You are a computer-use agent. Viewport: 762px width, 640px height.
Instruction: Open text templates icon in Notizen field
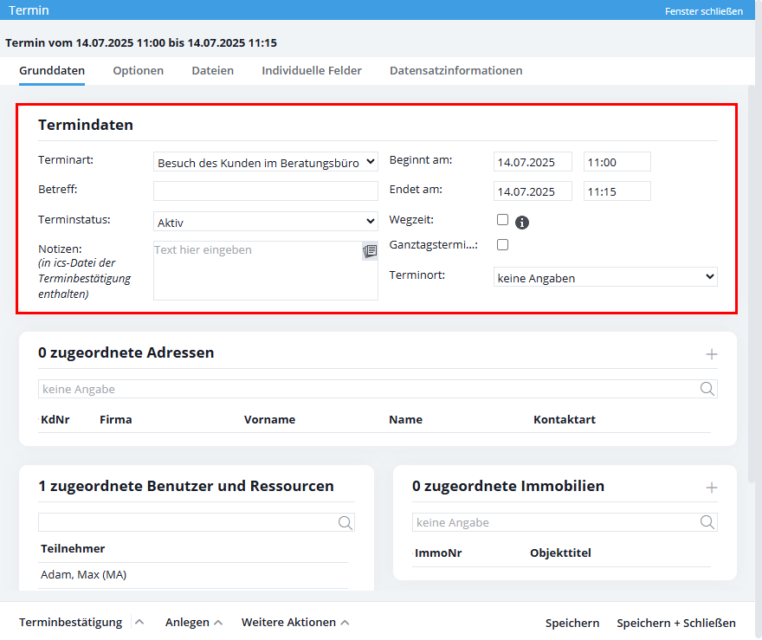point(370,251)
